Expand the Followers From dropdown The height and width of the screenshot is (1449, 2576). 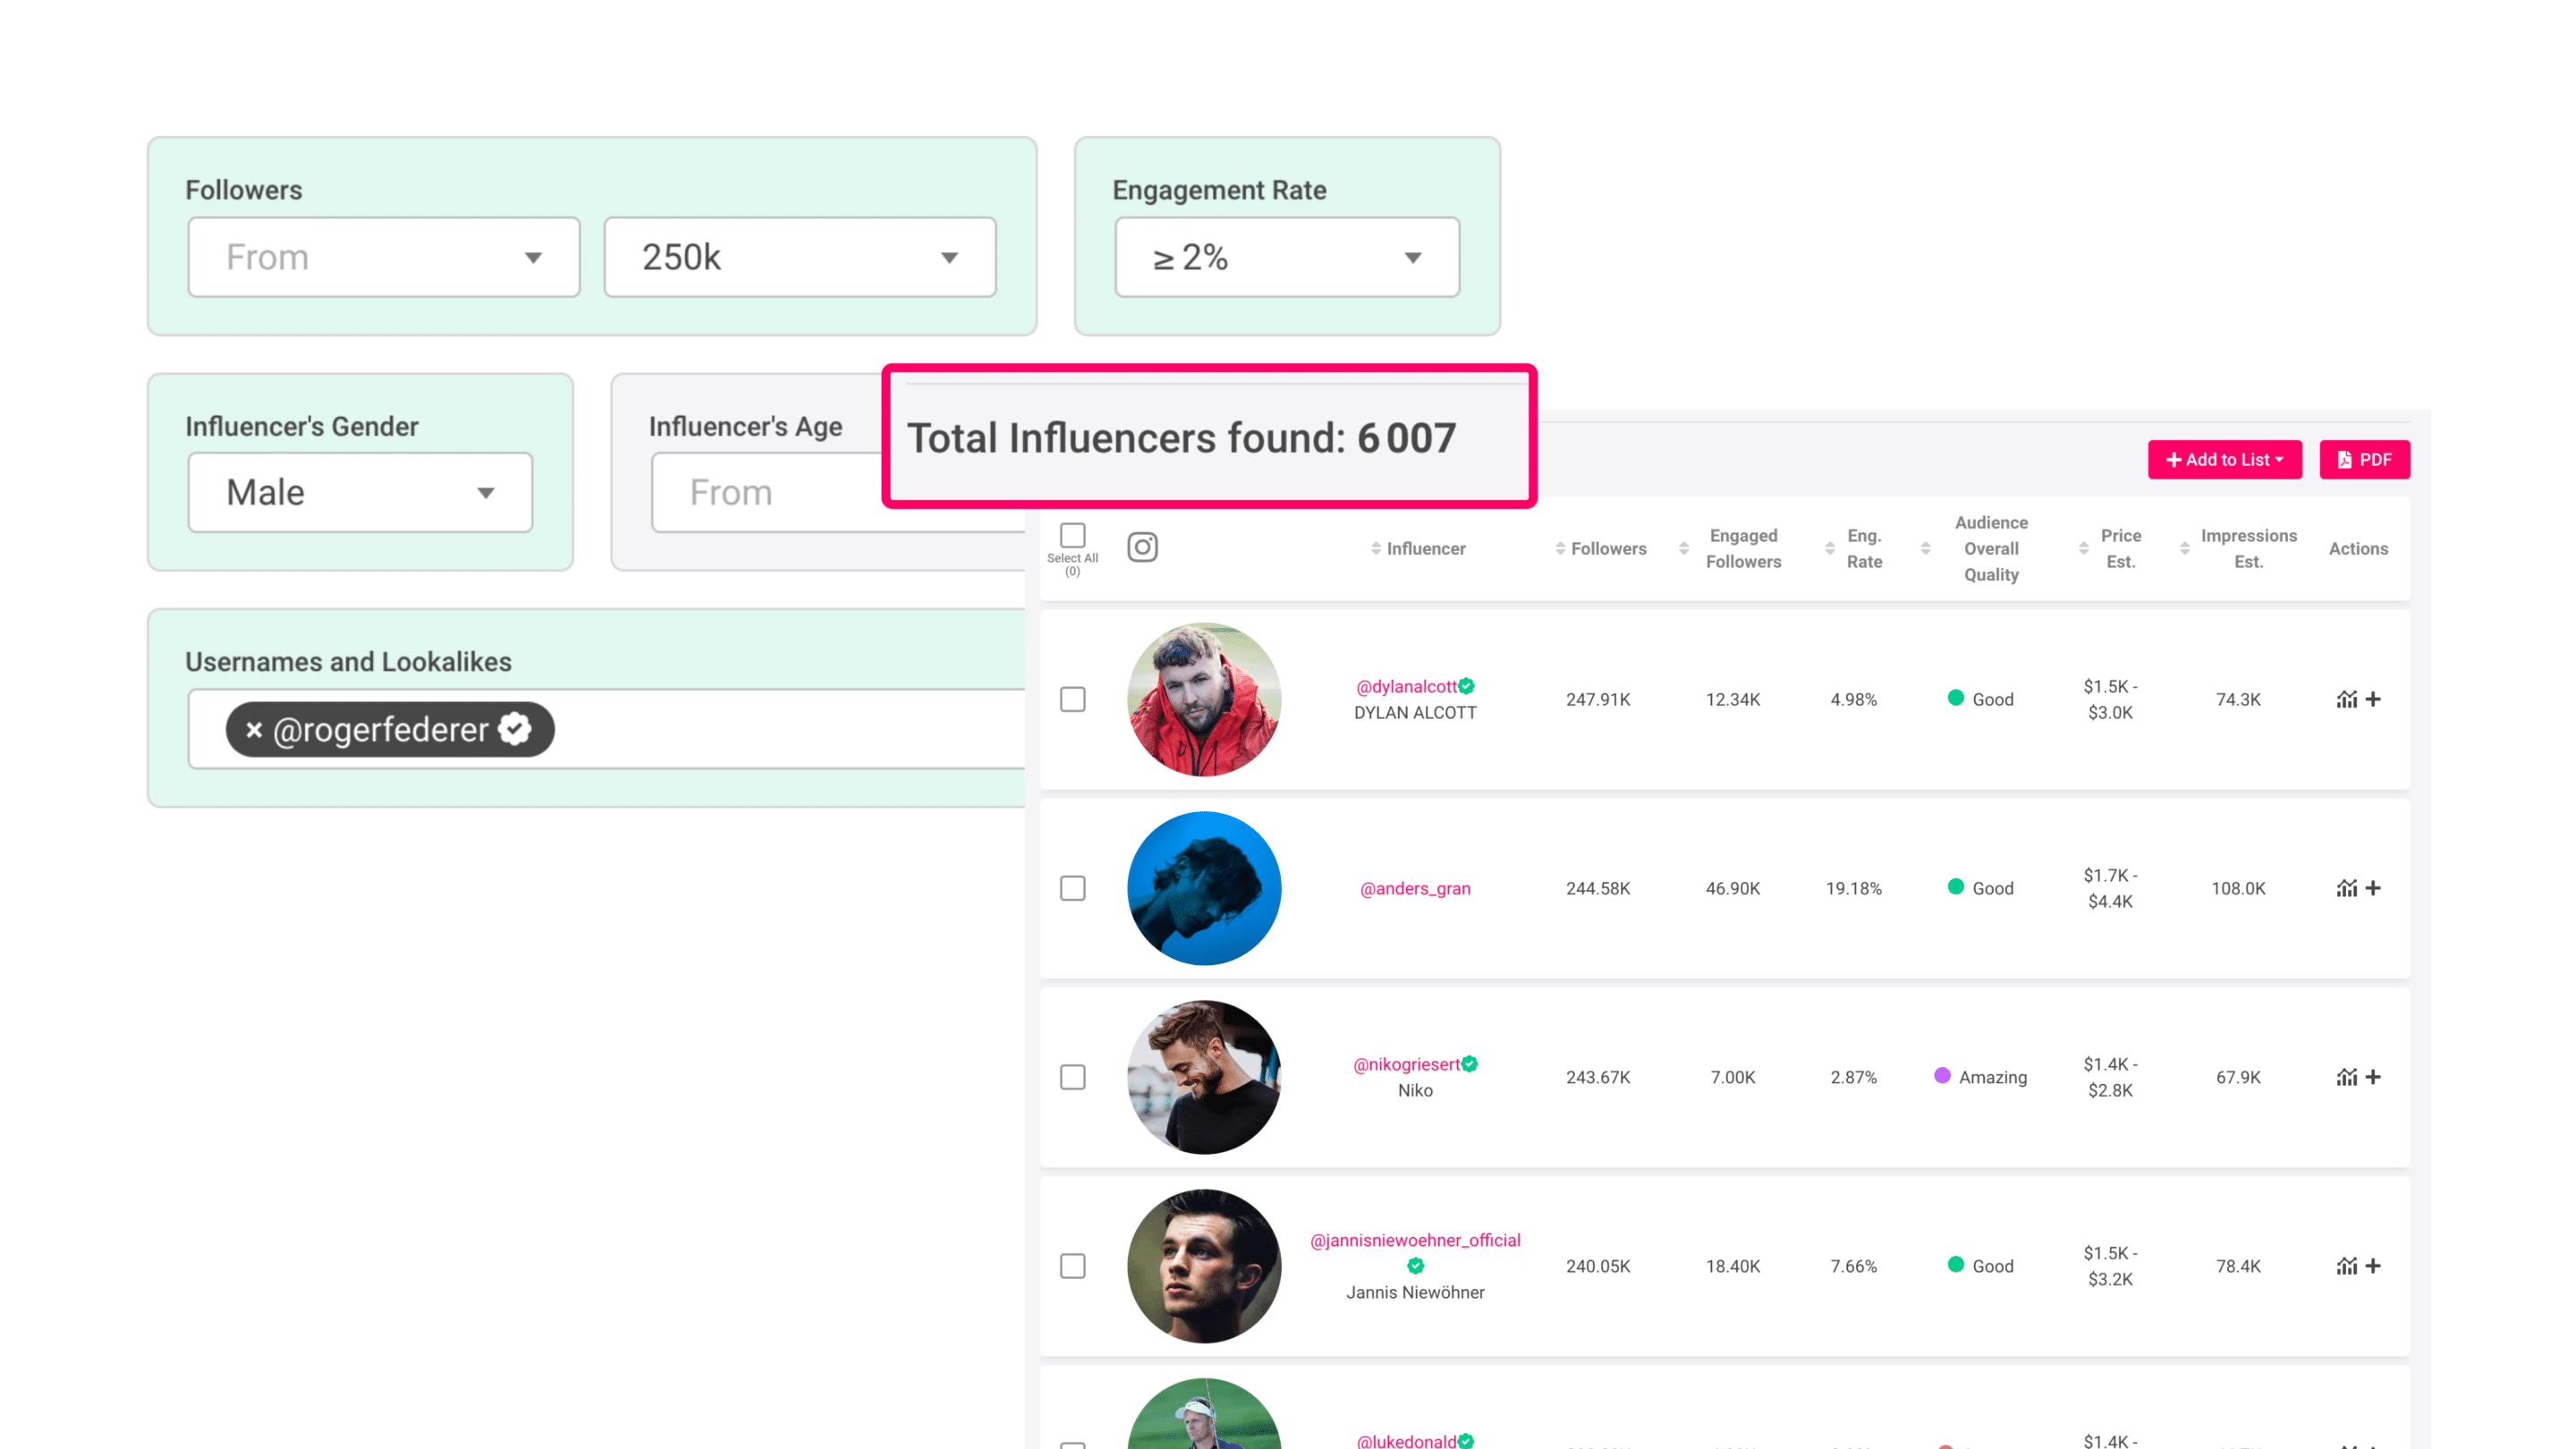[x=382, y=257]
